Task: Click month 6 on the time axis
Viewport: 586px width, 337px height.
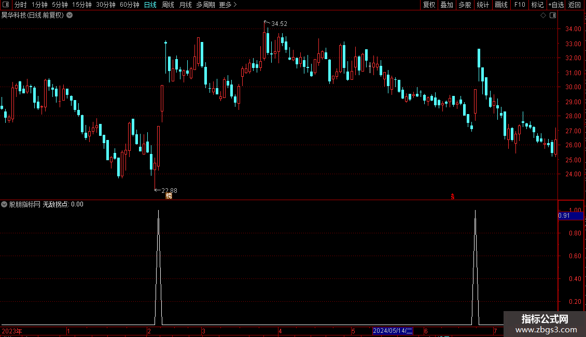Action: 426,331
